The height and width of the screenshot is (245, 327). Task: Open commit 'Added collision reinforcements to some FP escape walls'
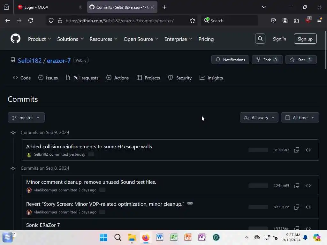[x=89, y=146]
